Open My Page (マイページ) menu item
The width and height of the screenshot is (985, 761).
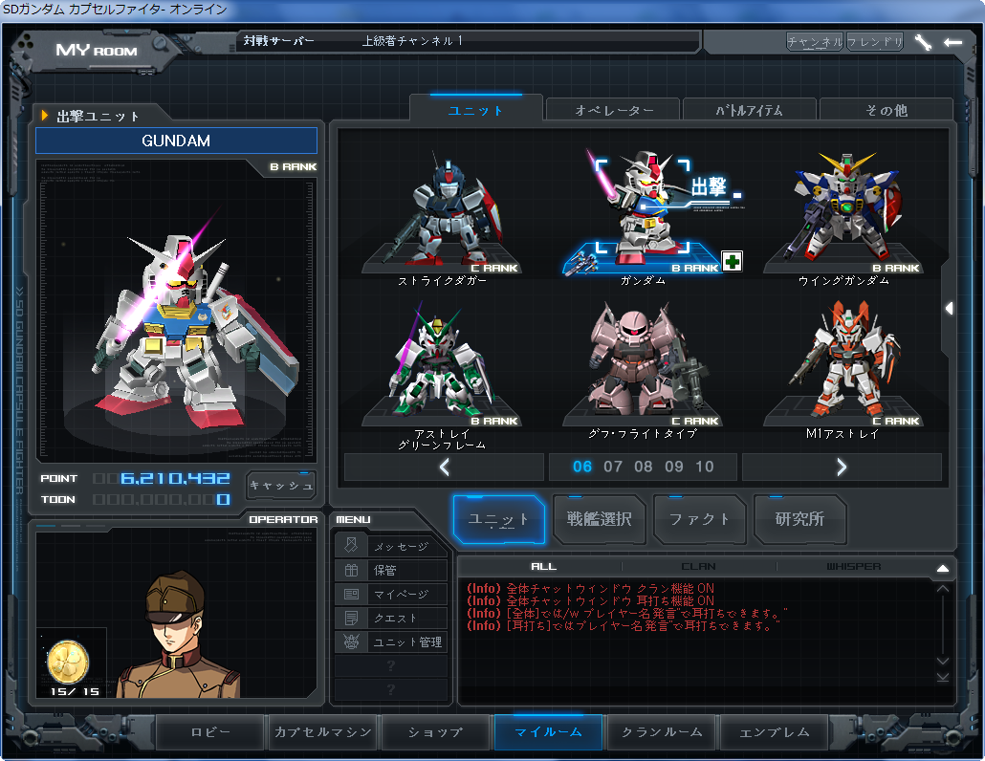[x=392, y=594]
